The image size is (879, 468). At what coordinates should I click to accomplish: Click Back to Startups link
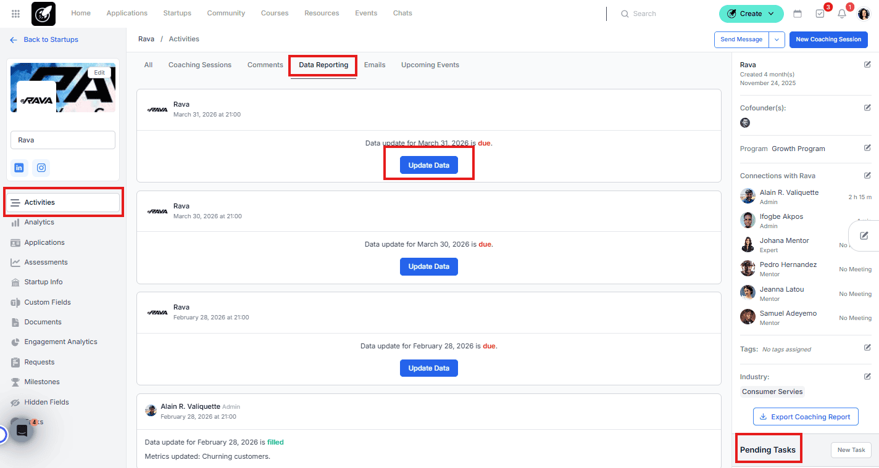(51, 39)
